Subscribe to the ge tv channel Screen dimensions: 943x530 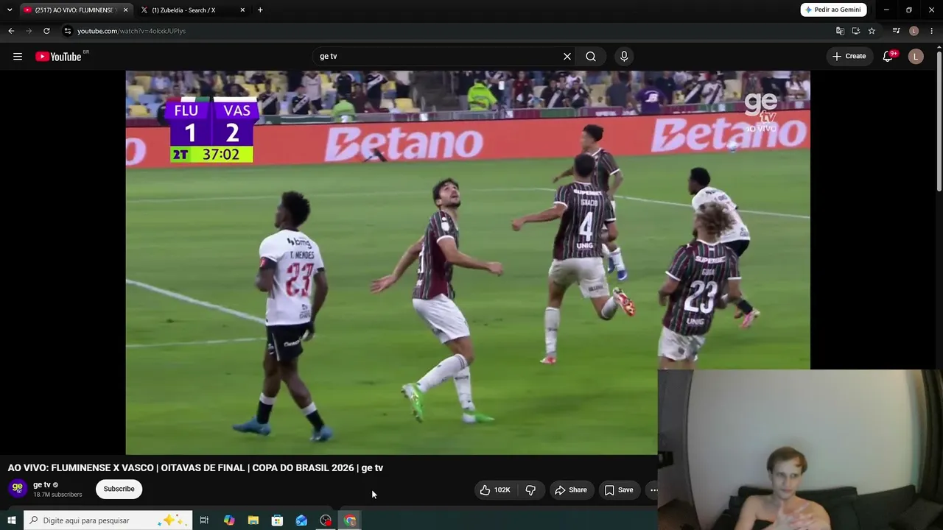coord(119,489)
